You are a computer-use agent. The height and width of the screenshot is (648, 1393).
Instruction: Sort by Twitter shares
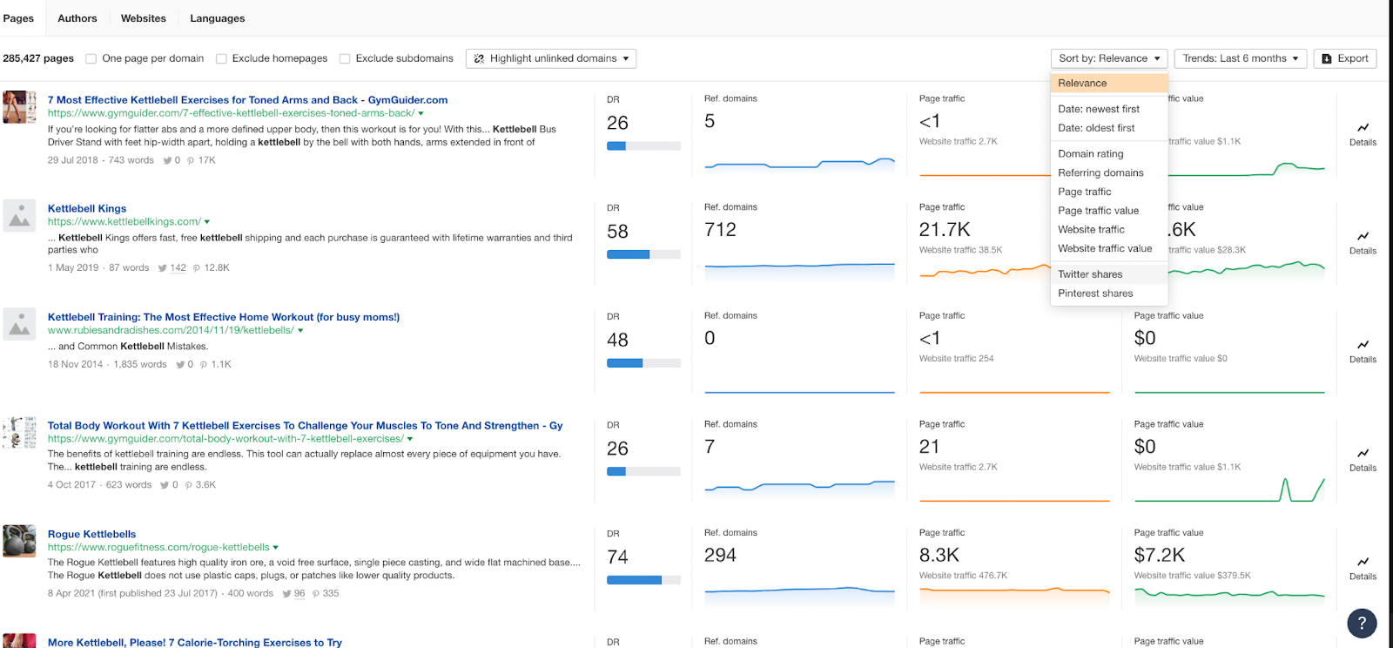tap(1109, 274)
